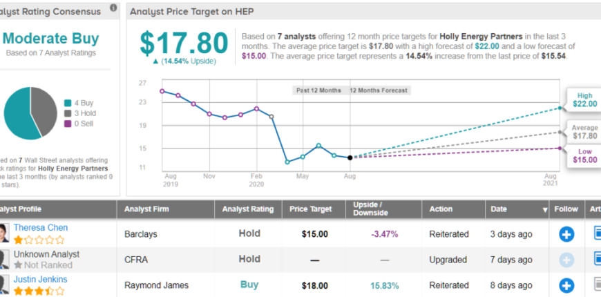Click the info icon beside Analyst Rating Consensus
This screenshot has height=297, width=601.
113,8
